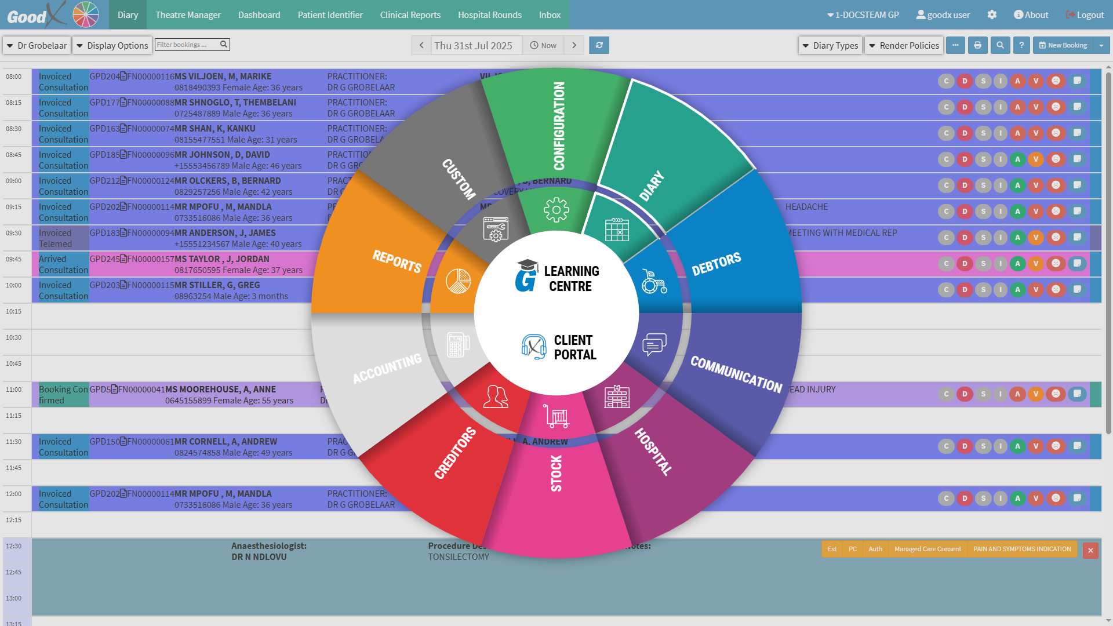Open Reports pie chart icon
1113x626 pixels.
458,281
